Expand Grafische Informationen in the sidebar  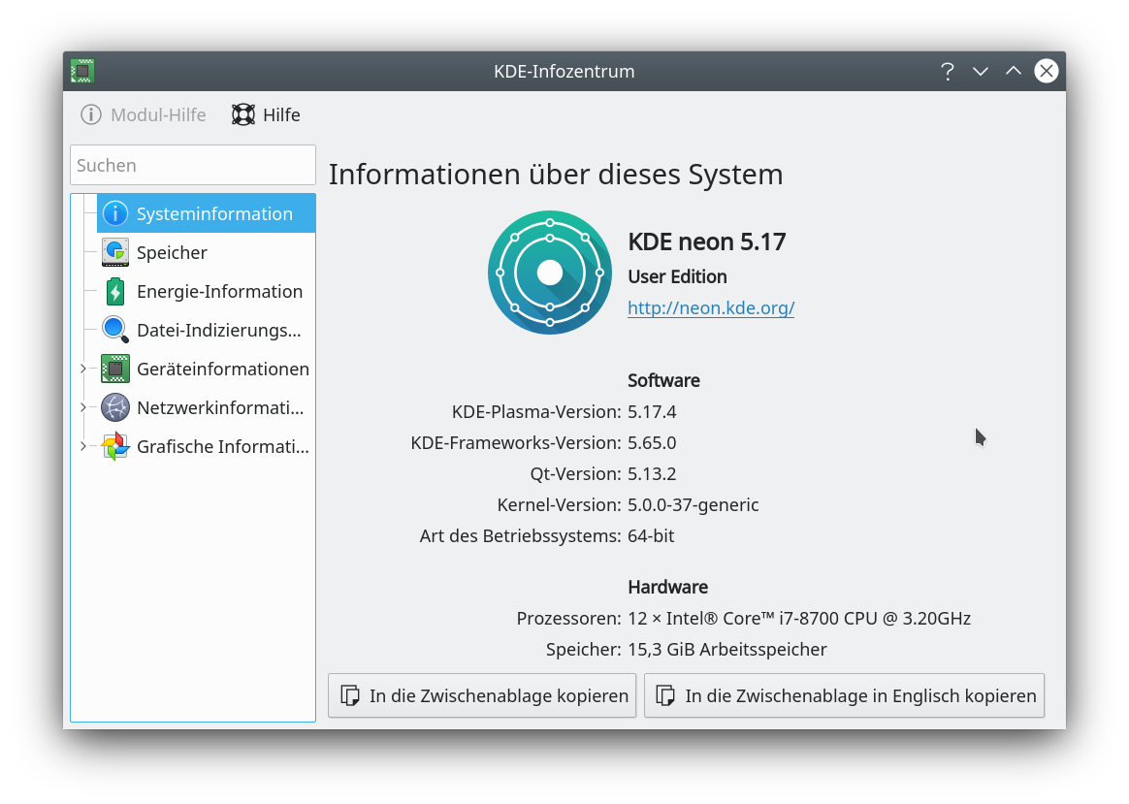click(84, 445)
